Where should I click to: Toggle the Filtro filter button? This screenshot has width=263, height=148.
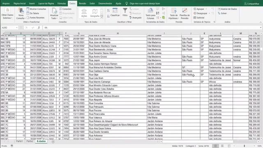125,12
